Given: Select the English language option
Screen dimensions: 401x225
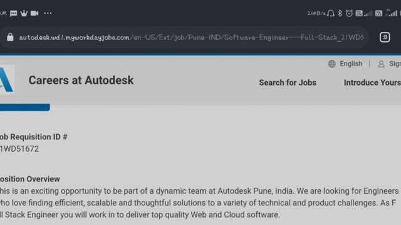Looking at the screenshot, I should coord(351,64).
